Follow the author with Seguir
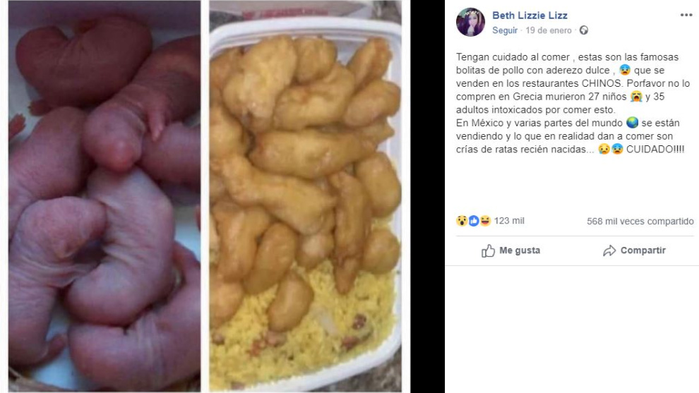699x393 pixels. tap(505, 30)
